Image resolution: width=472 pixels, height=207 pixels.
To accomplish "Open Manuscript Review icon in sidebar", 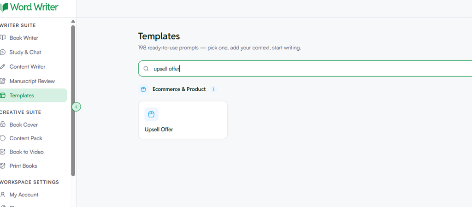I will pyautogui.click(x=3, y=81).
